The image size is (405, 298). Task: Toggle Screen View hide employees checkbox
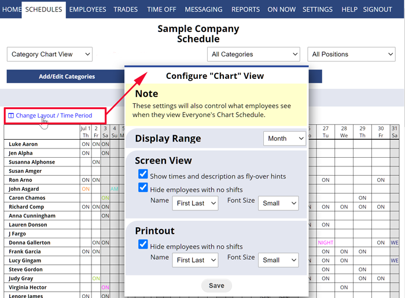(x=143, y=188)
